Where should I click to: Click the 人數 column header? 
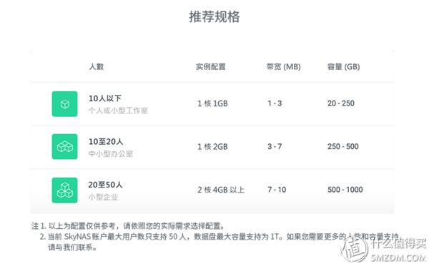click(97, 66)
